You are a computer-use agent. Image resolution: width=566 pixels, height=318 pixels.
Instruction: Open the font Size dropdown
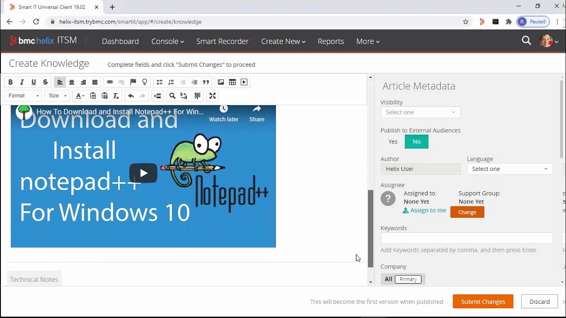click(x=58, y=96)
